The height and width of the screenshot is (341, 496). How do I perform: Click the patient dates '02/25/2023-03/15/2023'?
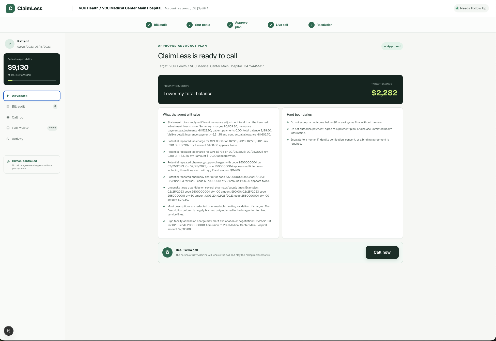click(x=34, y=47)
